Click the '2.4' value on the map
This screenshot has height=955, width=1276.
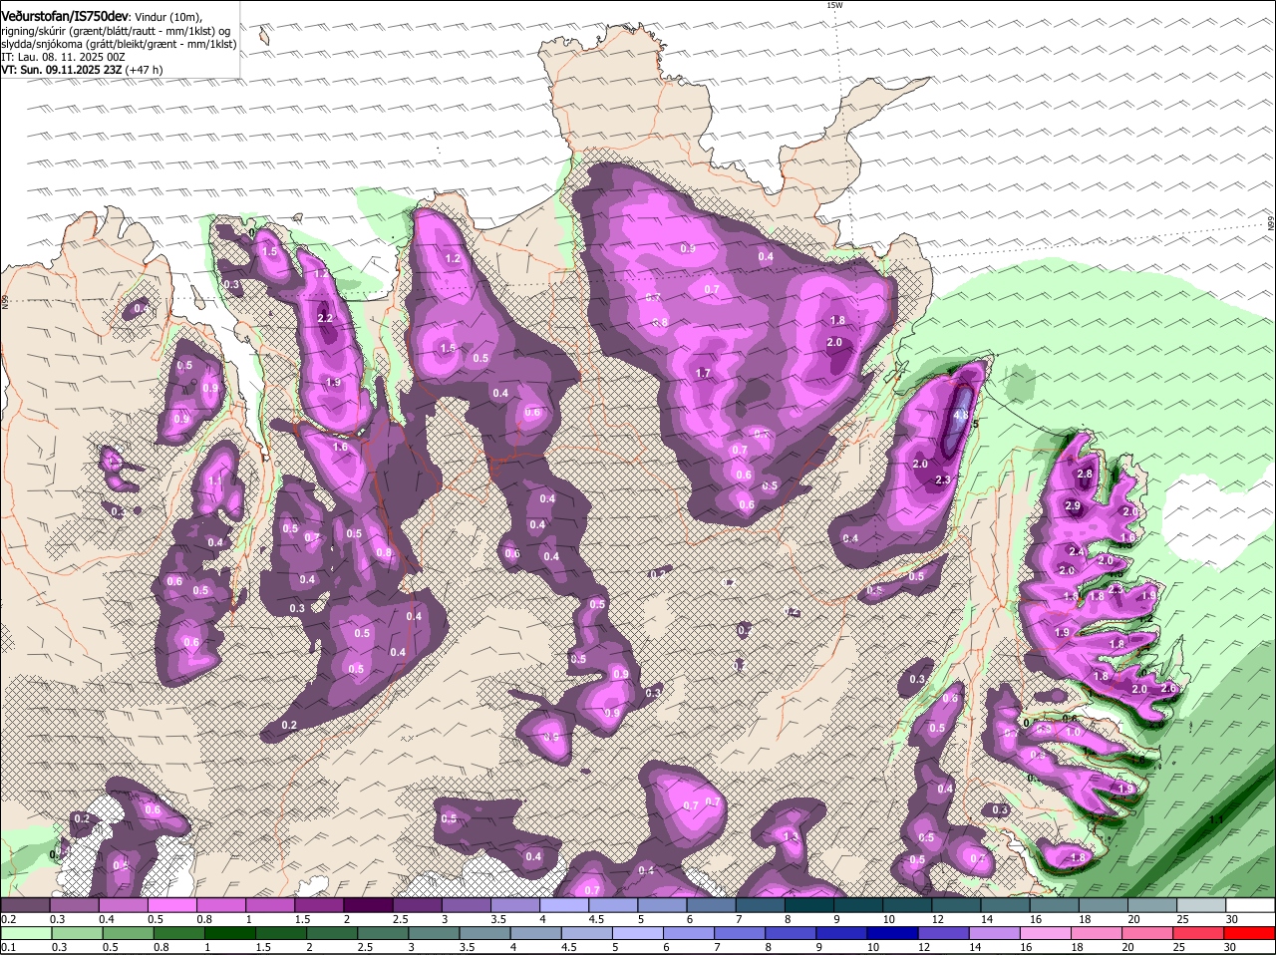[1077, 551]
